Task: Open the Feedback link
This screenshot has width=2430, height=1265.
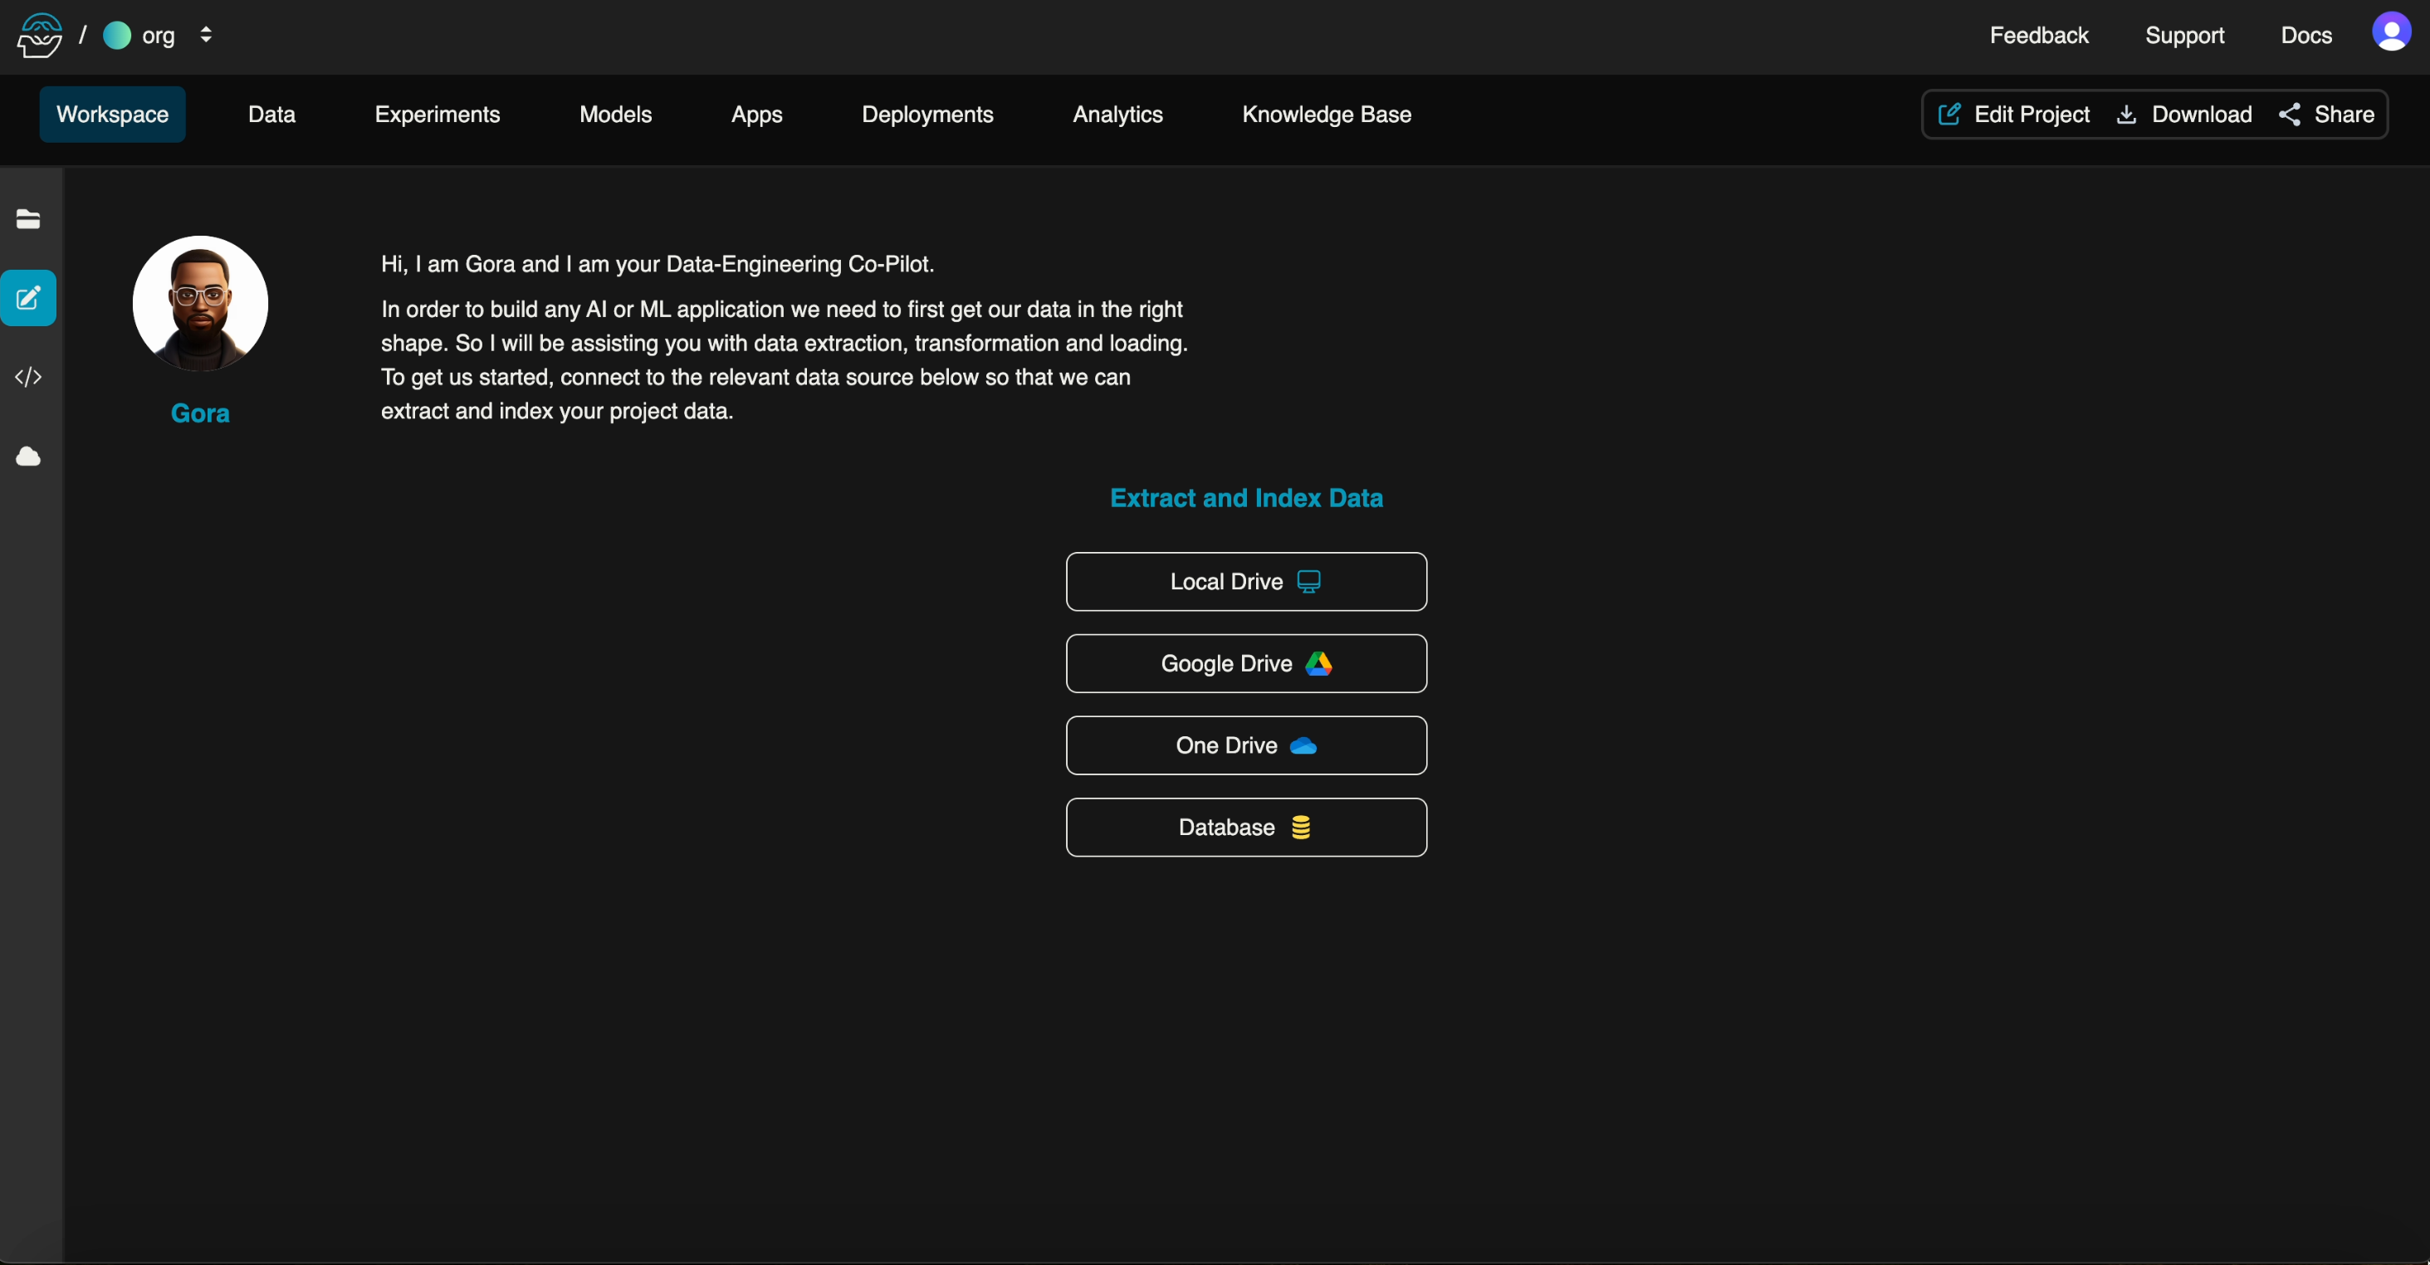Action: (2038, 36)
